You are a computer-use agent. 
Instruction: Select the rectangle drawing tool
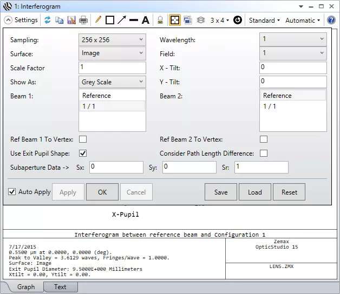click(110, 20)
